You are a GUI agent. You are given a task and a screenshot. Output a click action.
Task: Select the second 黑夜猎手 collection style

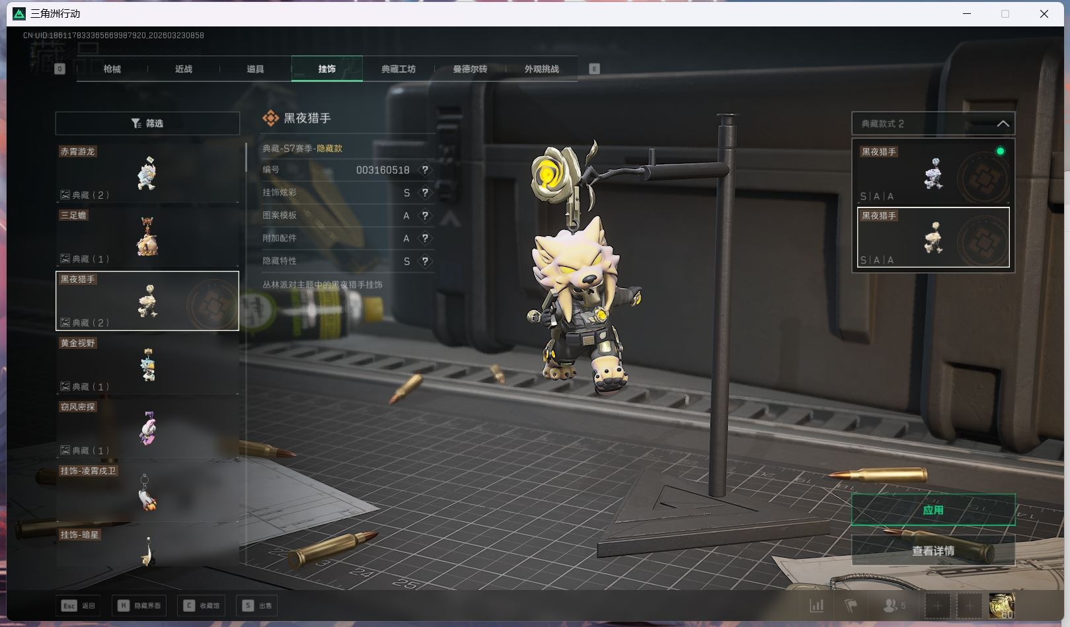coord(933,237)
